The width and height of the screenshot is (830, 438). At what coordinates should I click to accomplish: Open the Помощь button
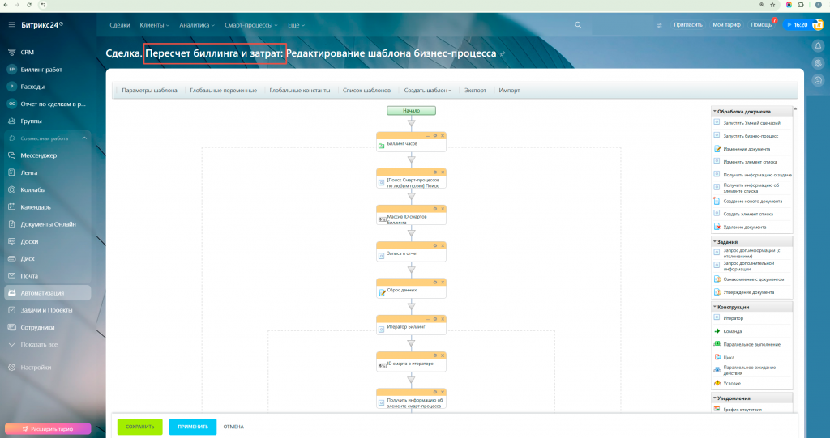point(761,25)
